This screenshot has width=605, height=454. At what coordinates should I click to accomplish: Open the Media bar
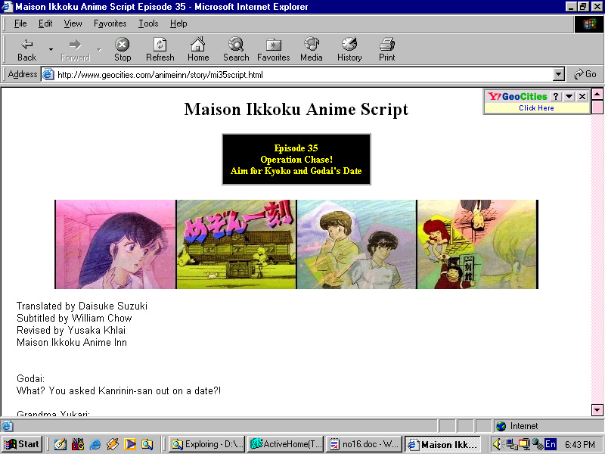pos(312,50)
